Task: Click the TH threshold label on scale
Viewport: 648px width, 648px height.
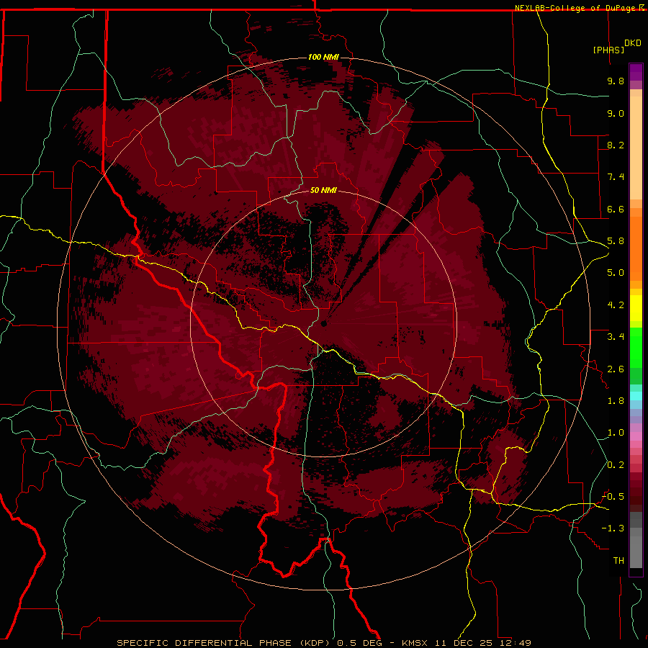Action: click(x=618, y=561)
